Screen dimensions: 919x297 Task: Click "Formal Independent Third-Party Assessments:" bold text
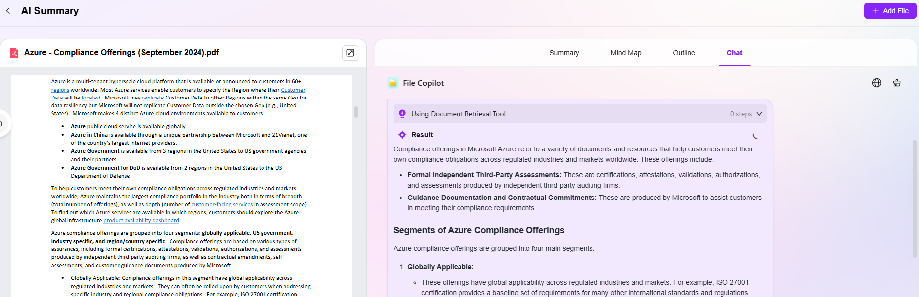[484, 175]
